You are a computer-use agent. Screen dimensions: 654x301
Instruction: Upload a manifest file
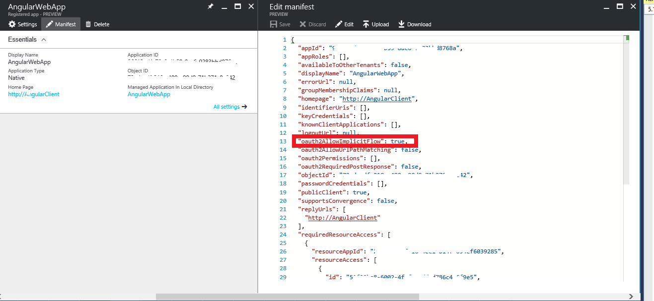[x=375, y=24]
